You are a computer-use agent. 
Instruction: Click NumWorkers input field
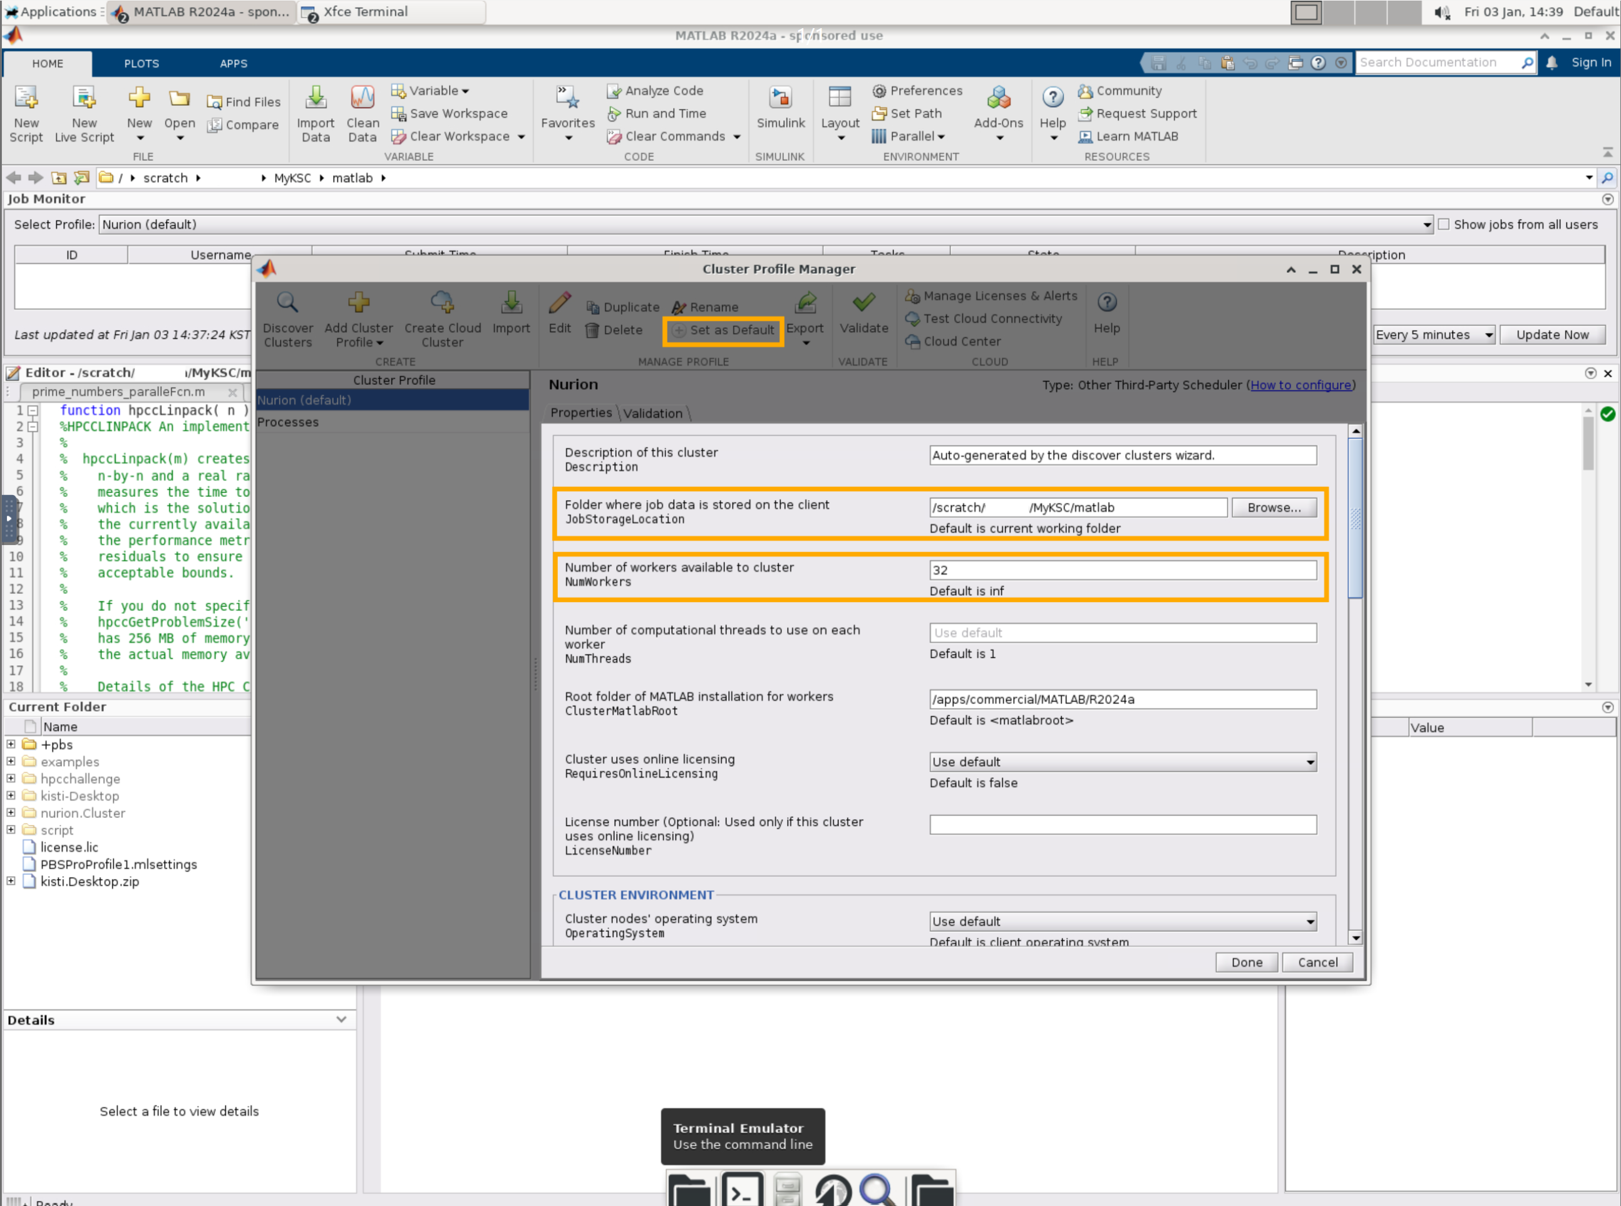point(1122,570)
